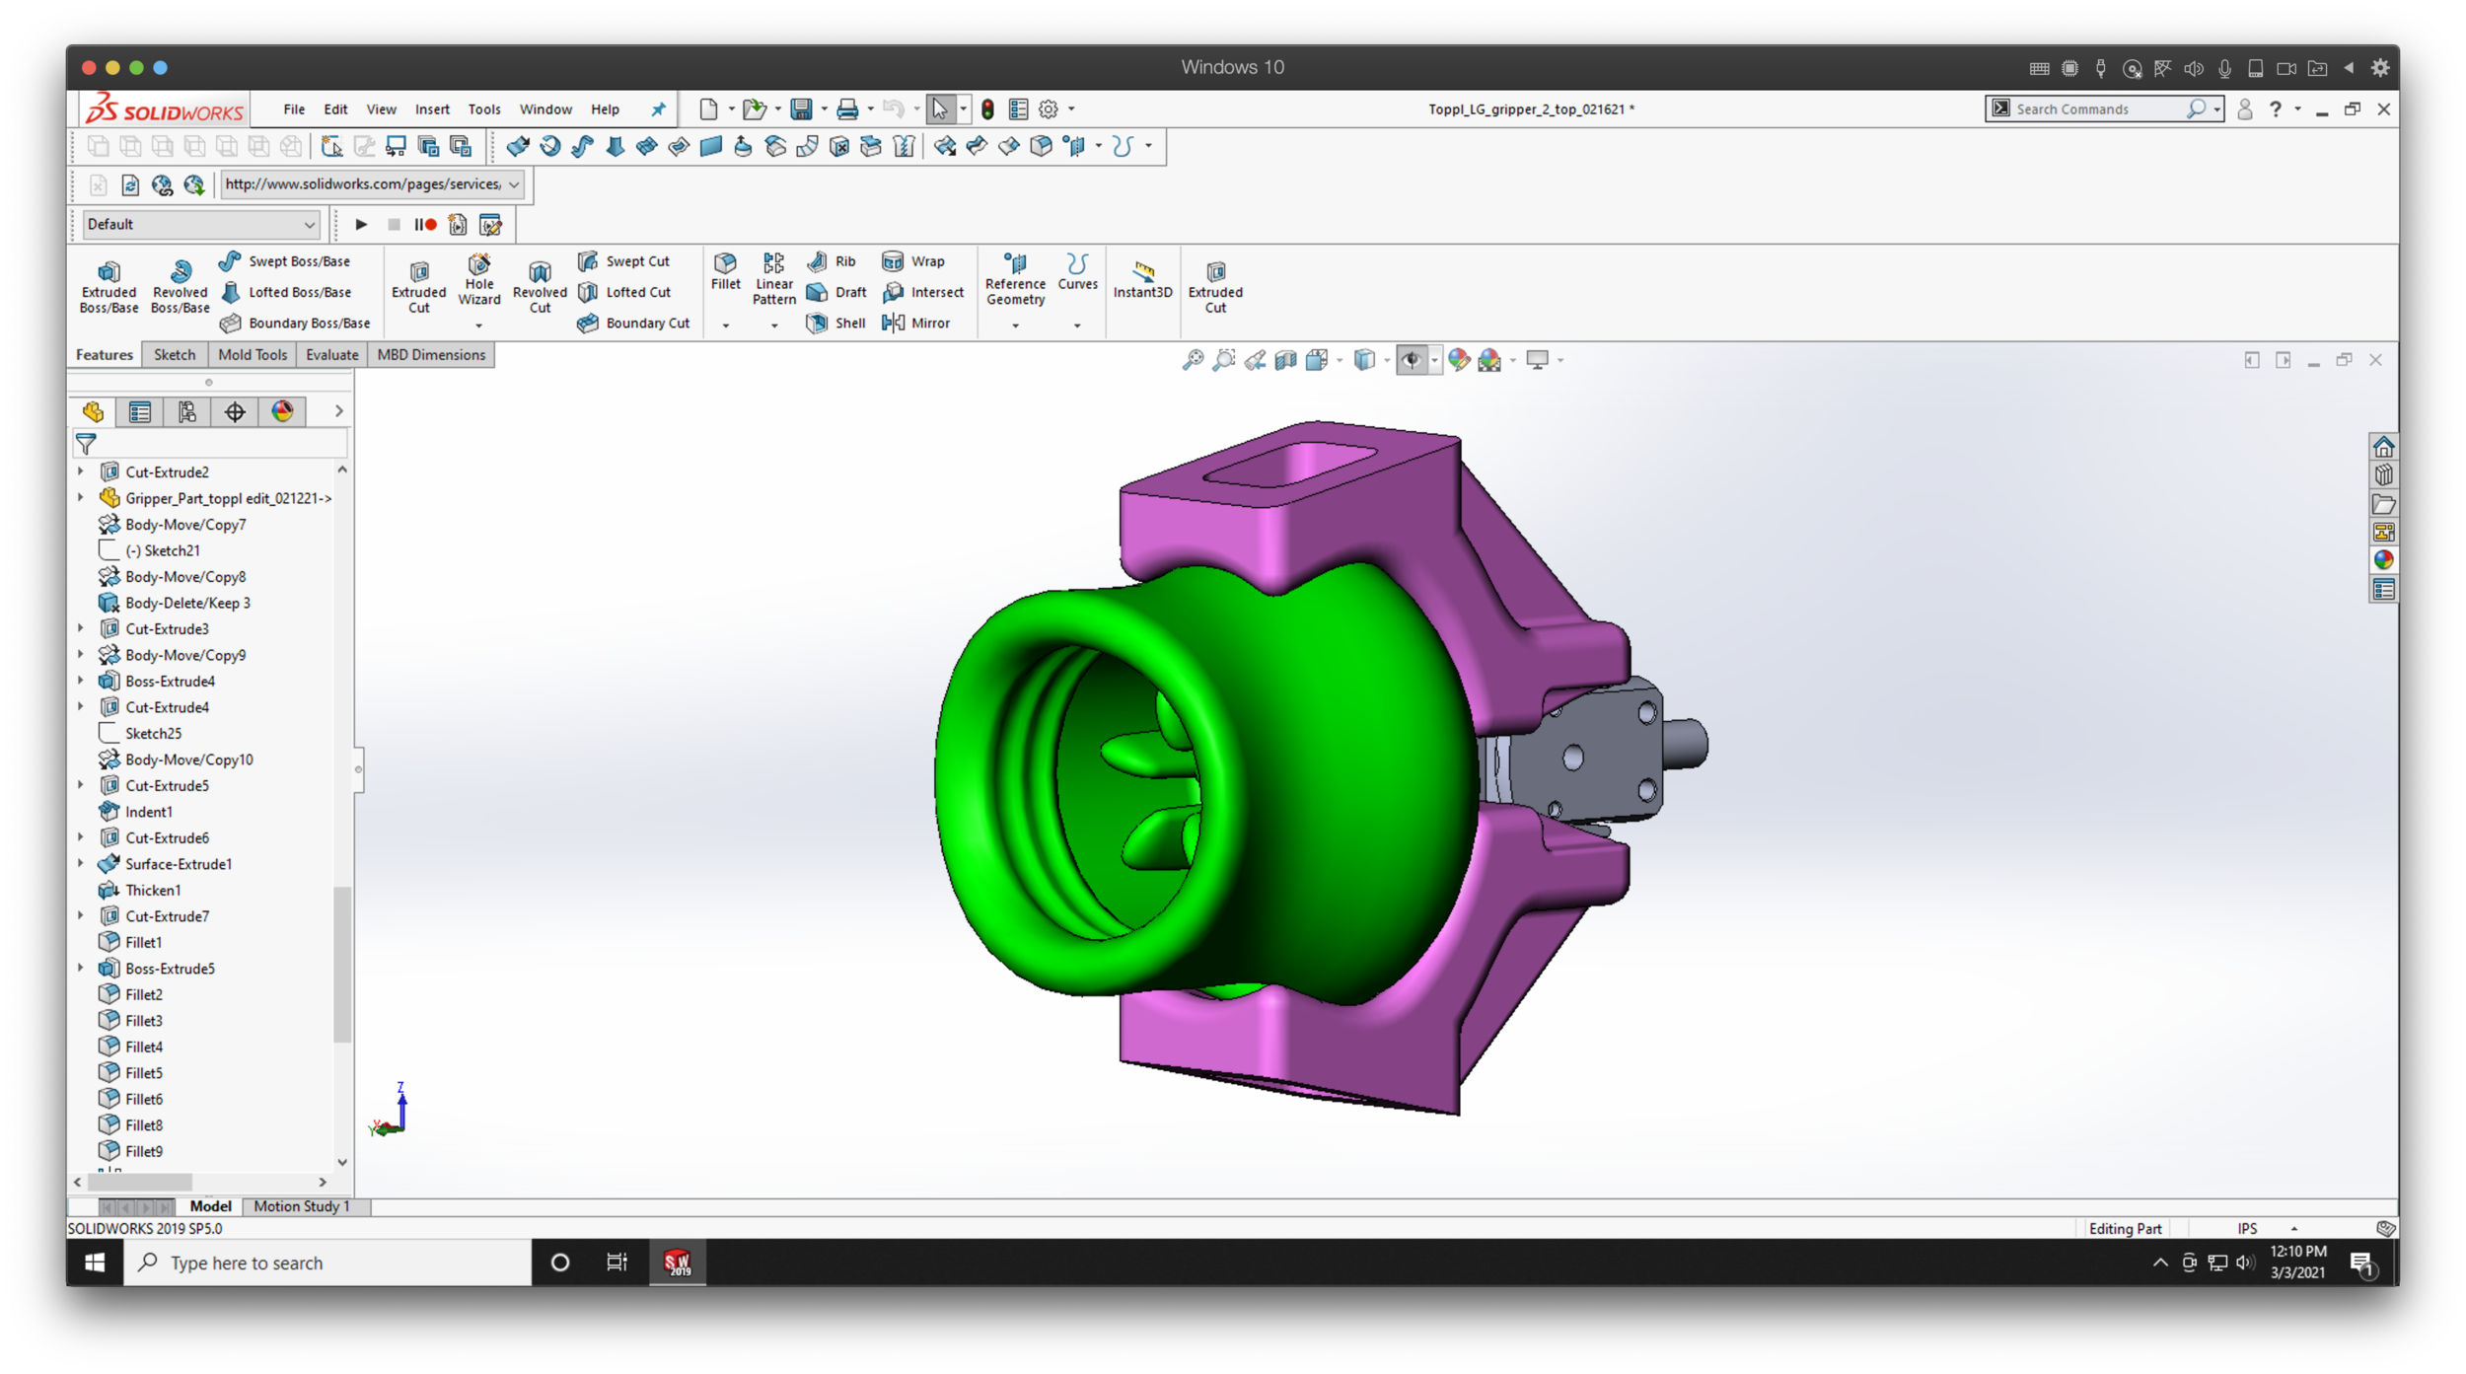Open the FeatureManager design tree tab
This screenshot has height=1374, width=2466.
[93, 412]
